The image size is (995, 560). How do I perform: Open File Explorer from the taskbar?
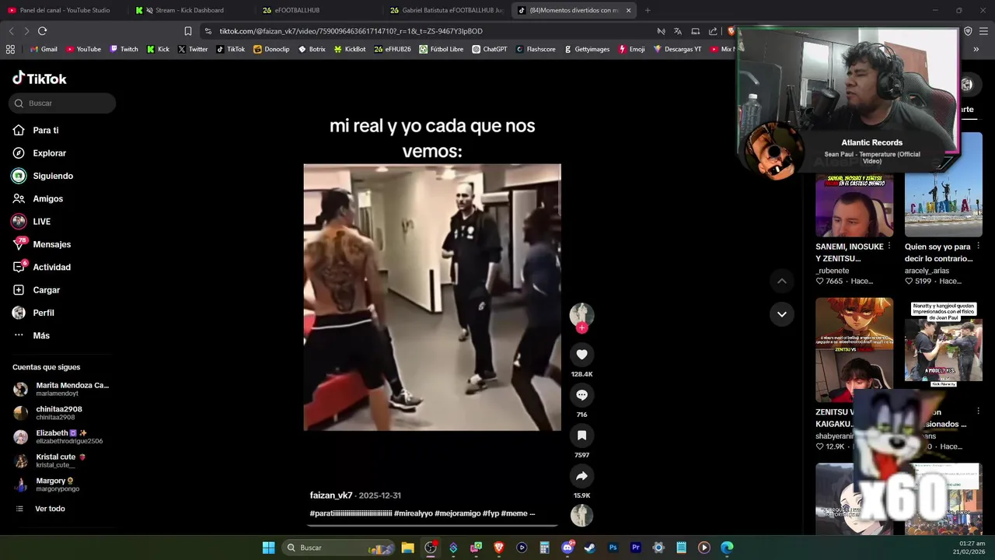[x=407, y=548]
